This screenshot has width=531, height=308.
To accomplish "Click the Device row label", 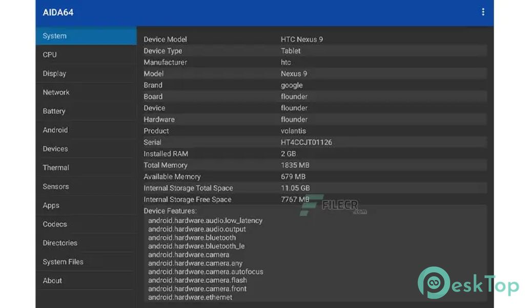I will click(154, 108).
